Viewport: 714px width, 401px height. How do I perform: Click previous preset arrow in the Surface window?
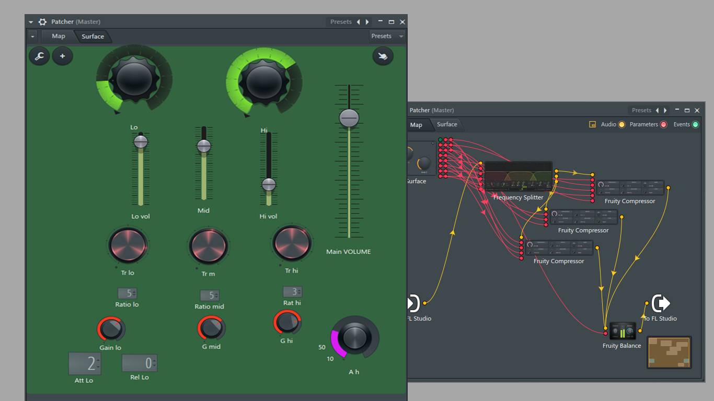tap(358, 22)
